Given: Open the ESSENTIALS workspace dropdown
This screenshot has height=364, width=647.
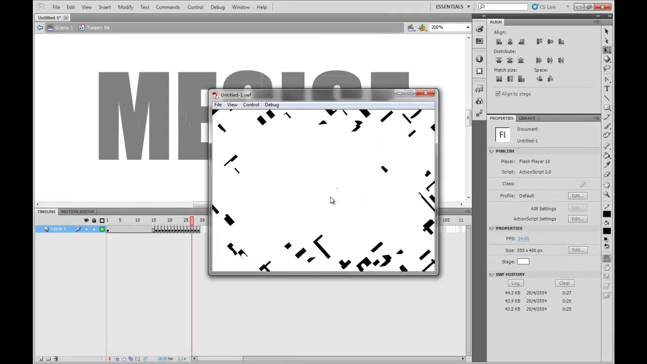Looking at the screenshot, I should pos(453,7).
